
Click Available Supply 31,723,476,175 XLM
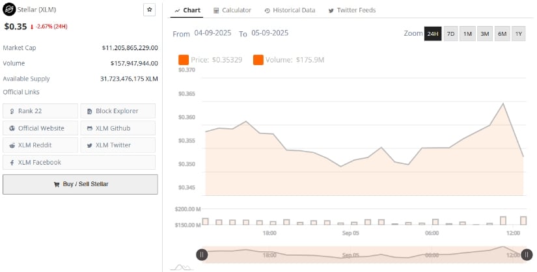[x=129, y=79]
